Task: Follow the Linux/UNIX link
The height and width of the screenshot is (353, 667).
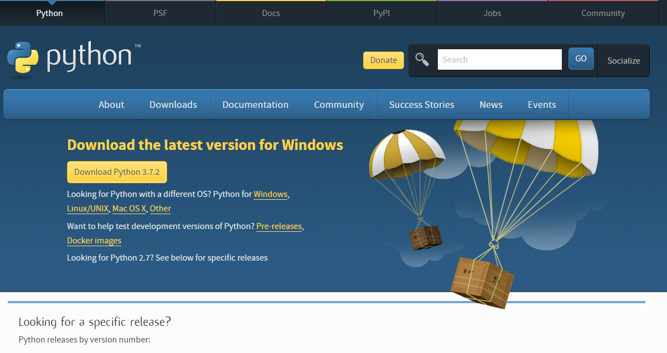Action: click(87, 209)
